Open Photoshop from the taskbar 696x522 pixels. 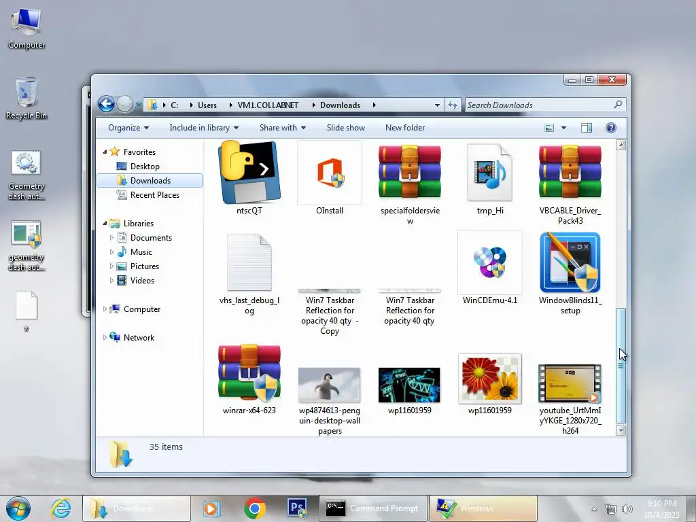297,508
